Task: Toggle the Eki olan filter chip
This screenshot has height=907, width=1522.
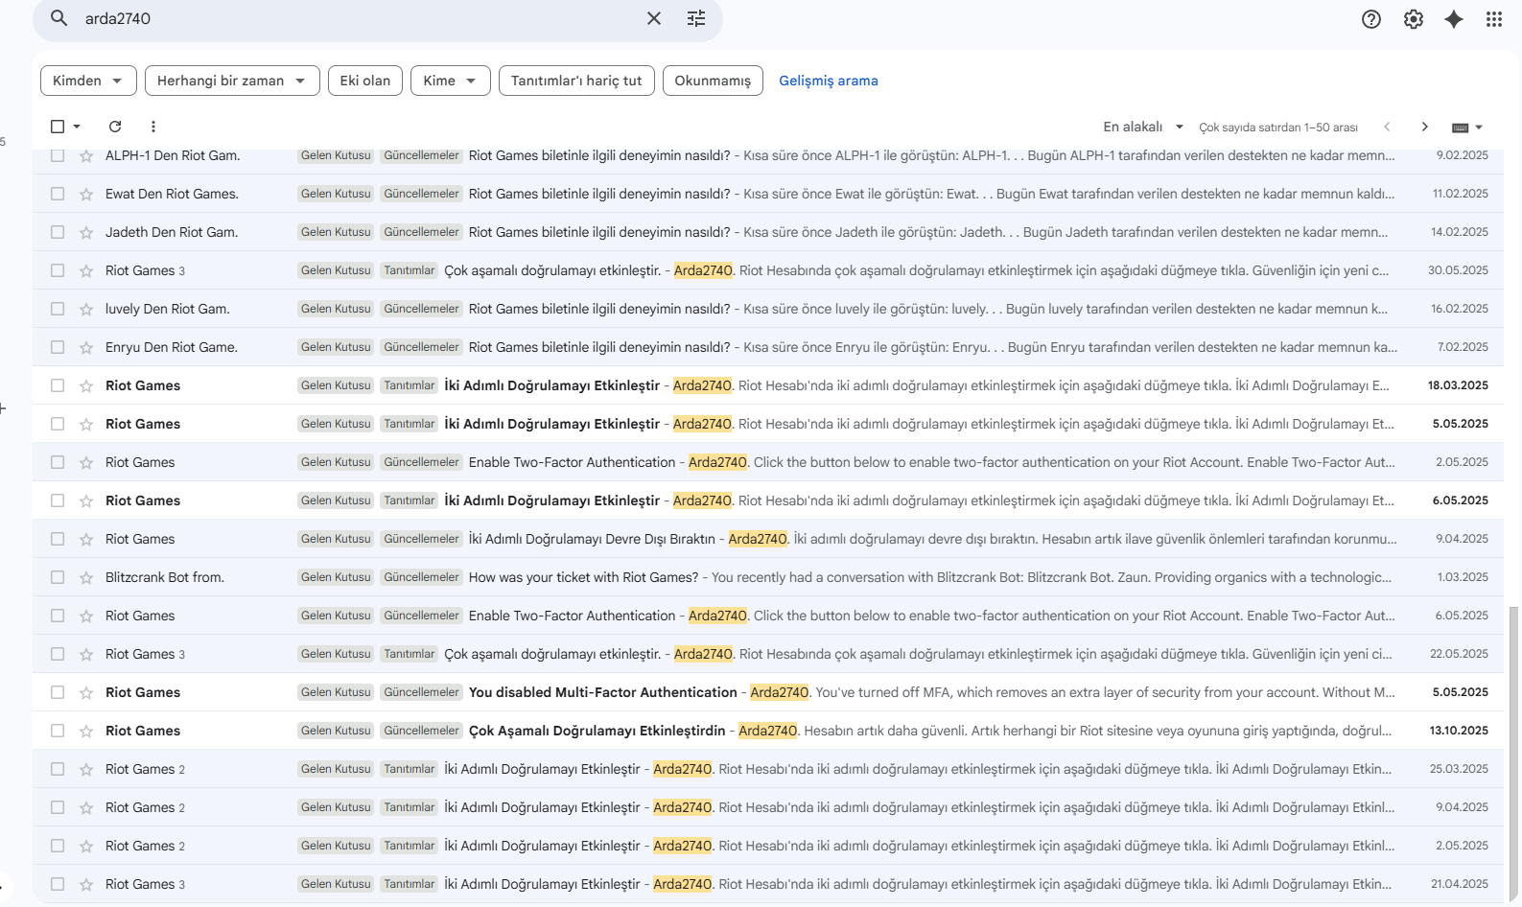Action: point(365,81)
